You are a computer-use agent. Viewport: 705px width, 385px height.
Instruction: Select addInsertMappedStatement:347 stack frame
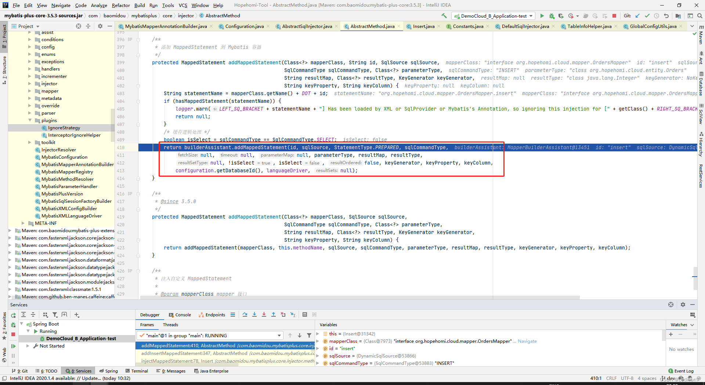point(225,353)
